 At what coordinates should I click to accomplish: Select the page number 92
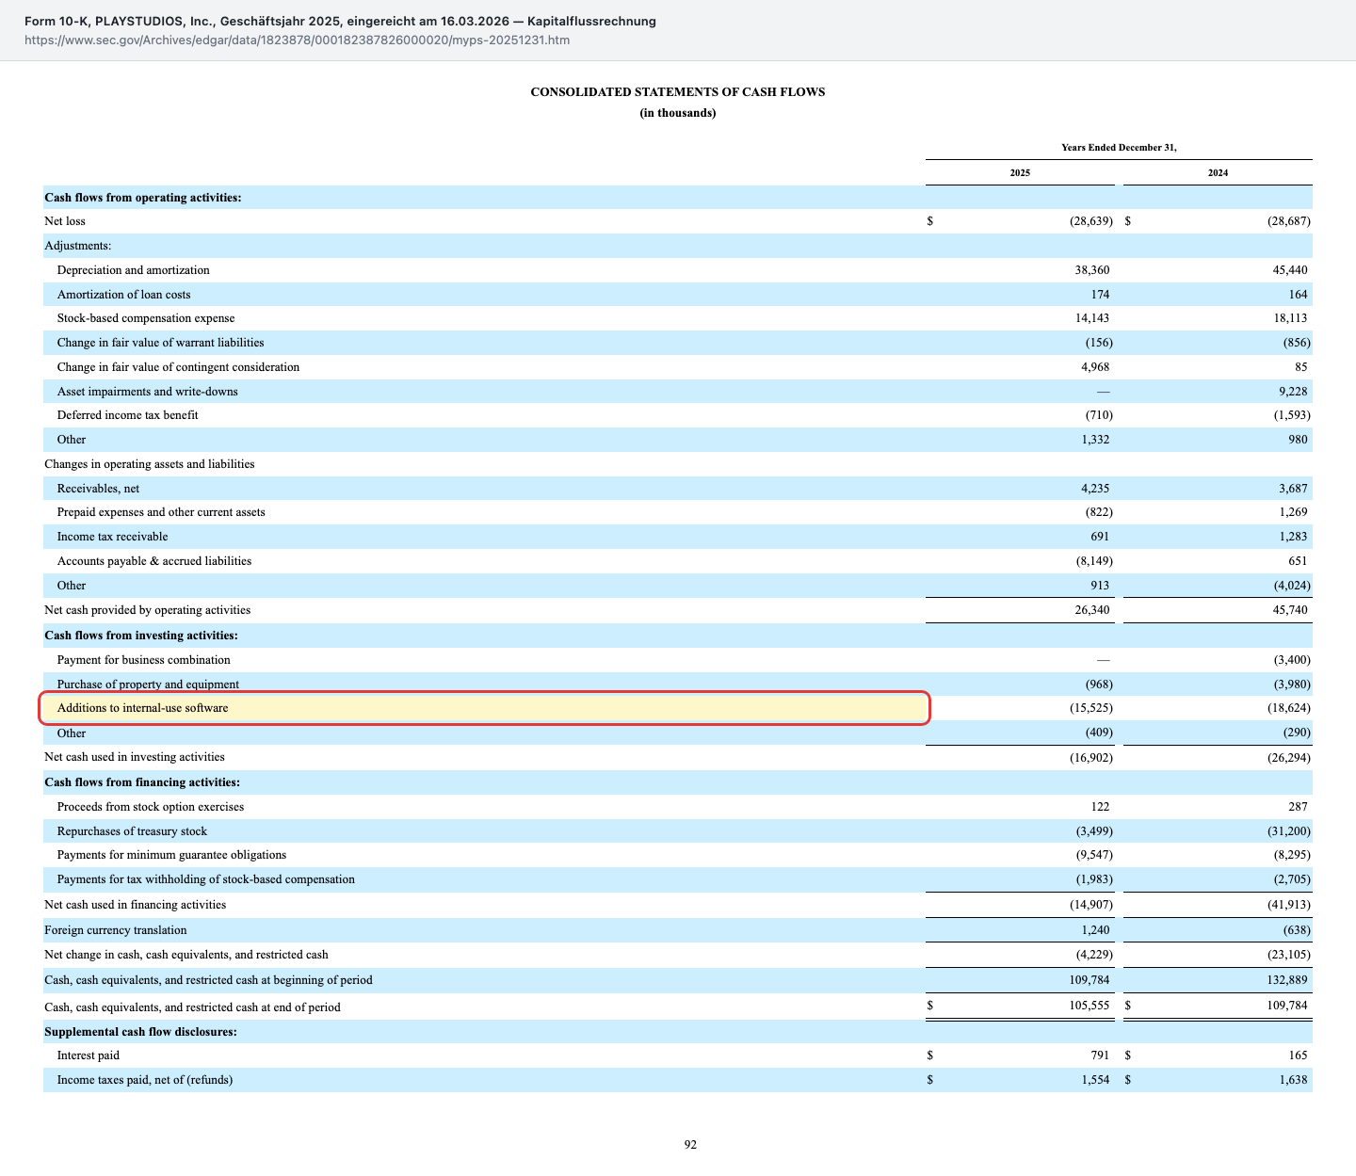coord(690,1145)
